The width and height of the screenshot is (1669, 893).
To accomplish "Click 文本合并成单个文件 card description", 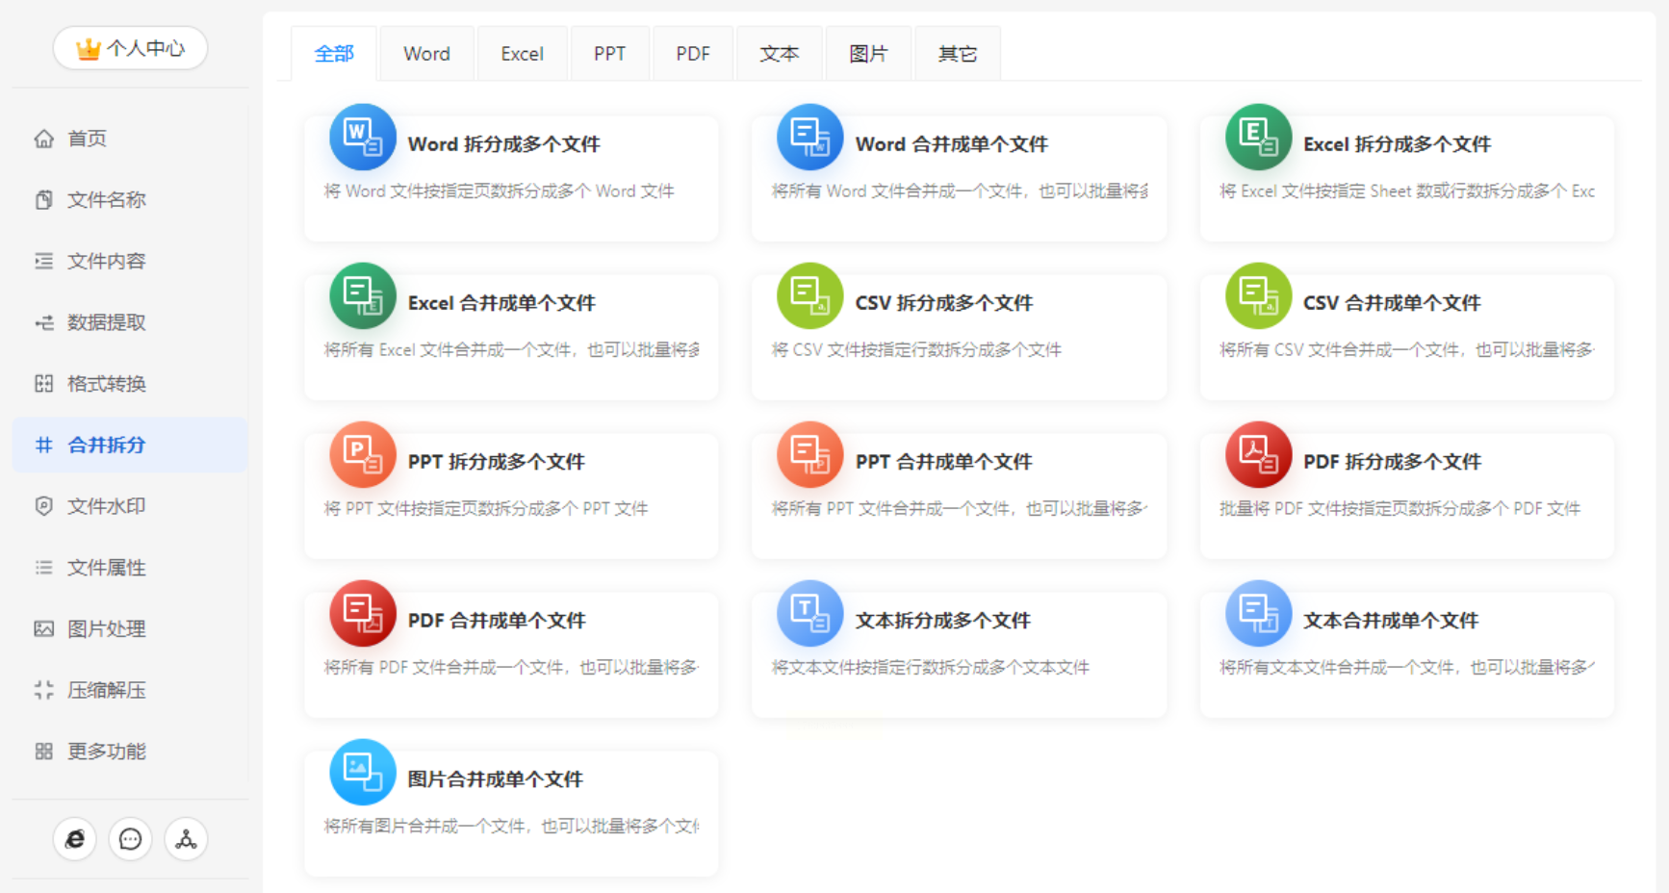I will point(1405,667).
